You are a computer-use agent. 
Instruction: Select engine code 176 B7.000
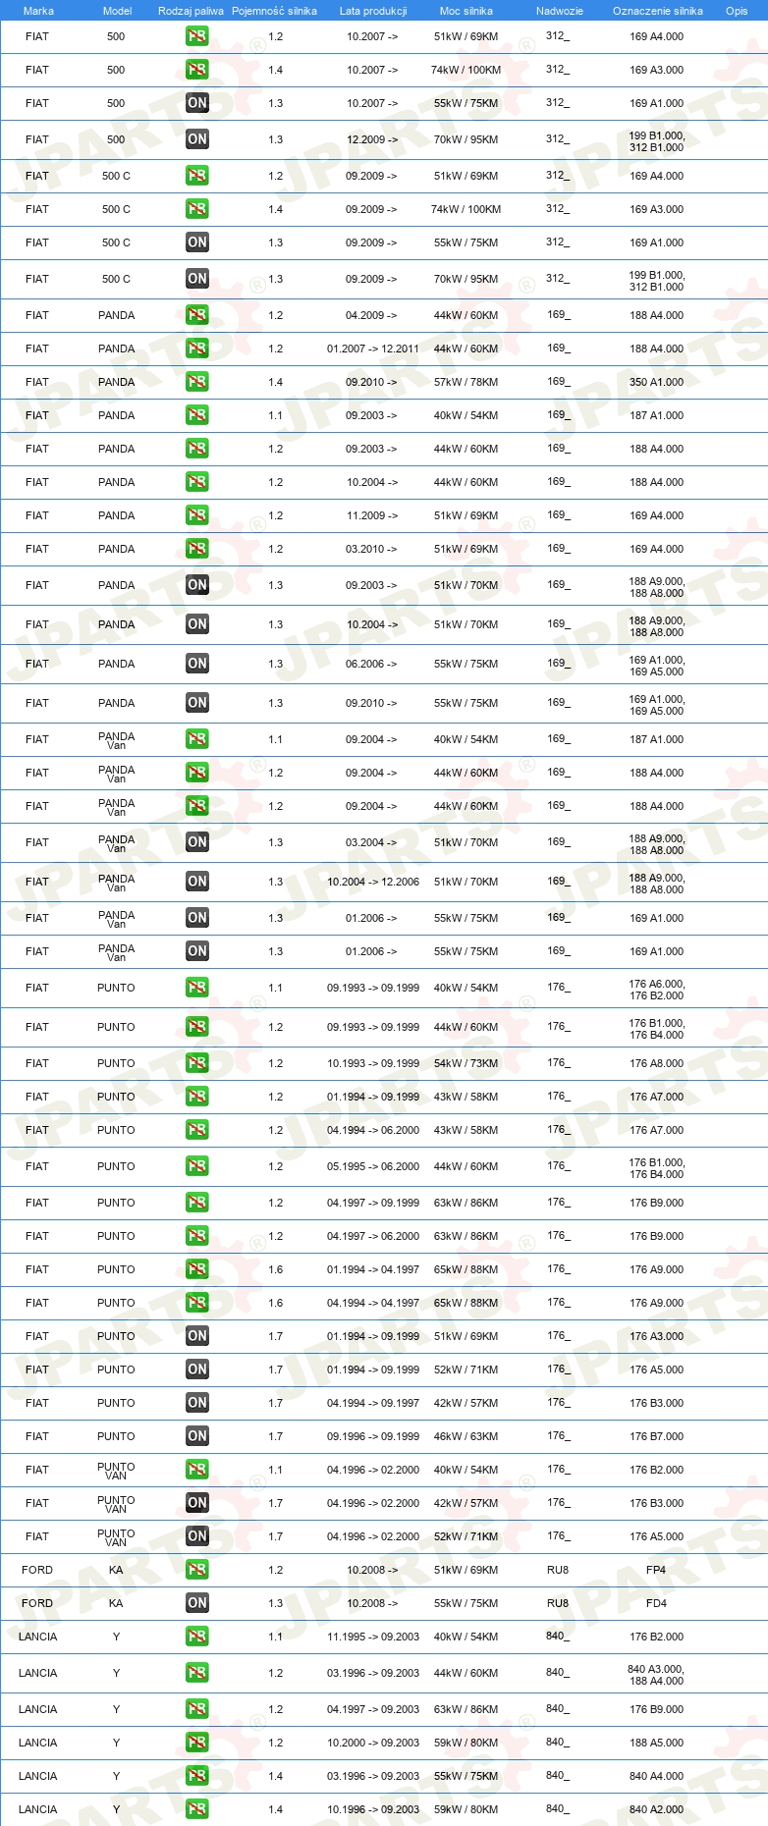(x=657, y=1436)
